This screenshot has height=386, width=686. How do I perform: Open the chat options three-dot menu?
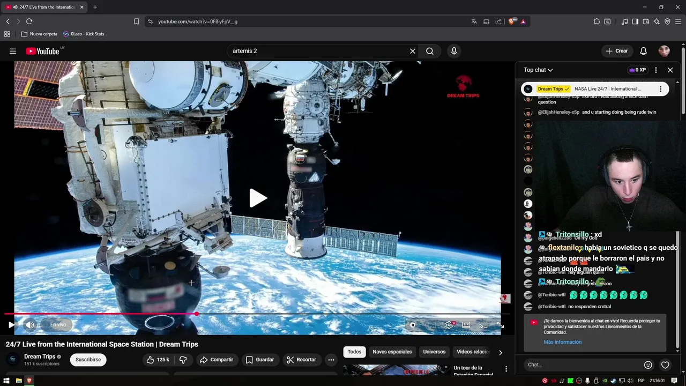656,70
